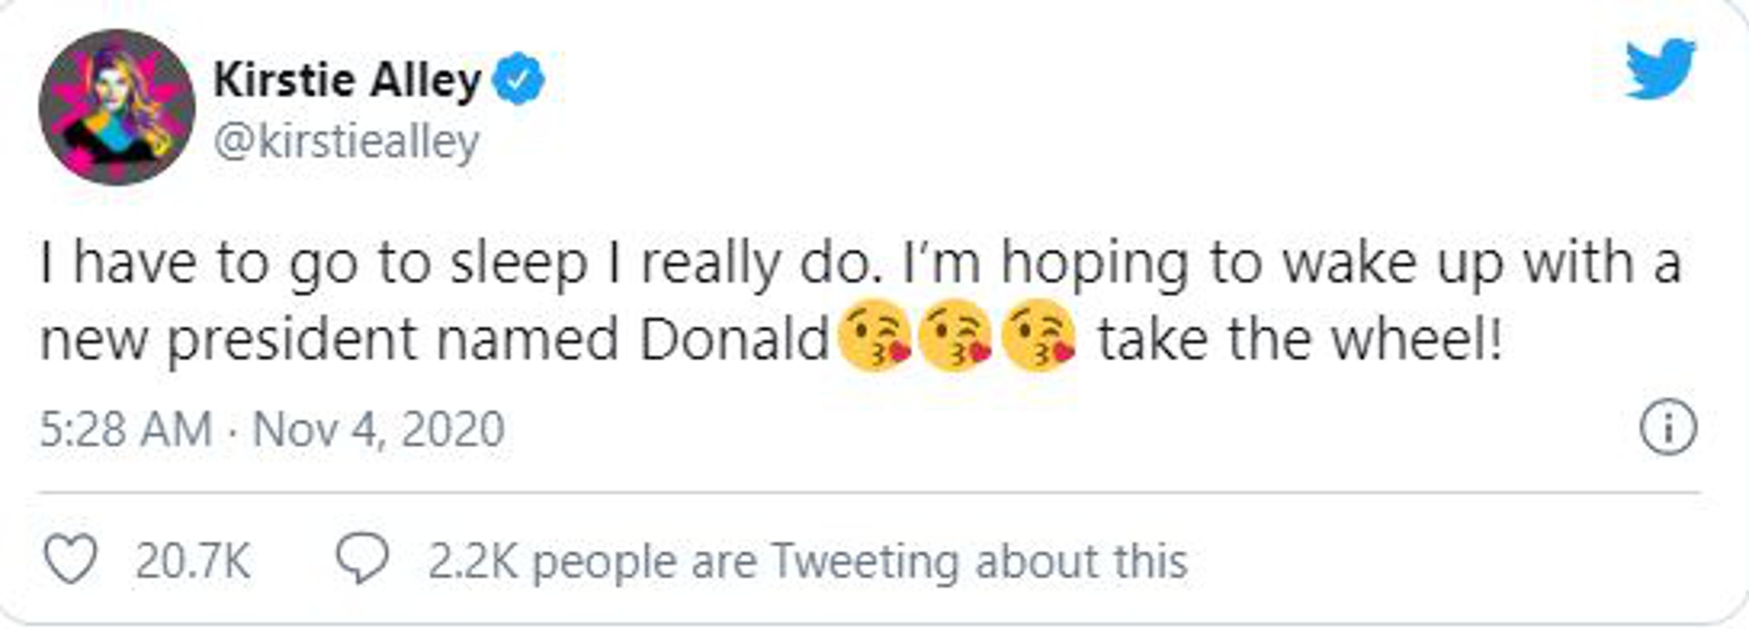This screenshot has width=1749, height=629.
Task: Click the 20.7K likes count
Action: [193, 561]
